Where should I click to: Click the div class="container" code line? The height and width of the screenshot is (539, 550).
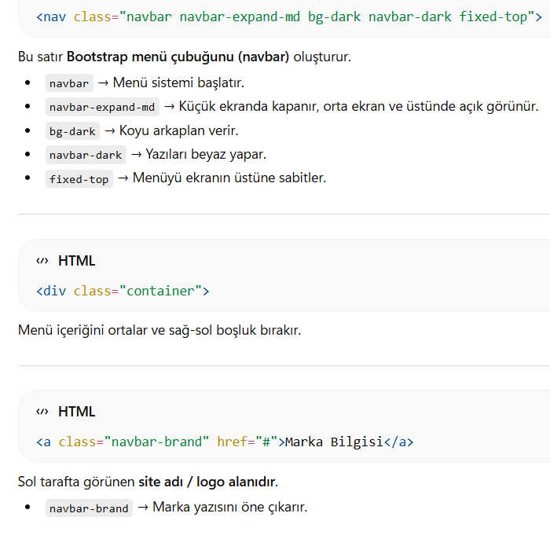coord(123,291)
